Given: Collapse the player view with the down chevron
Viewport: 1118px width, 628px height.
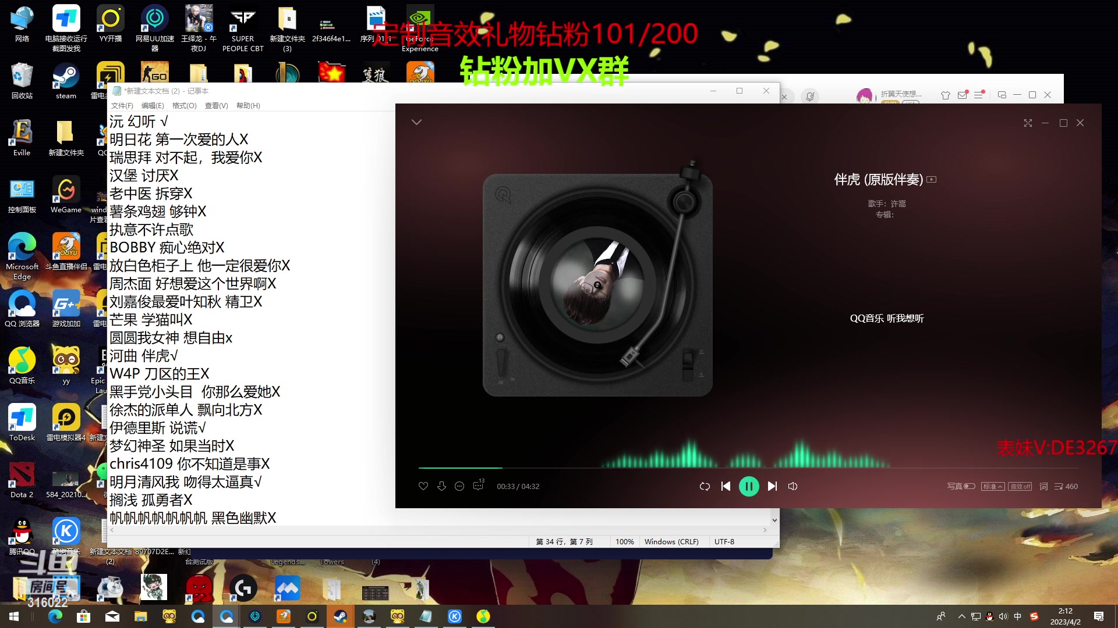Looking at the screenshot, I should (416, 122).
